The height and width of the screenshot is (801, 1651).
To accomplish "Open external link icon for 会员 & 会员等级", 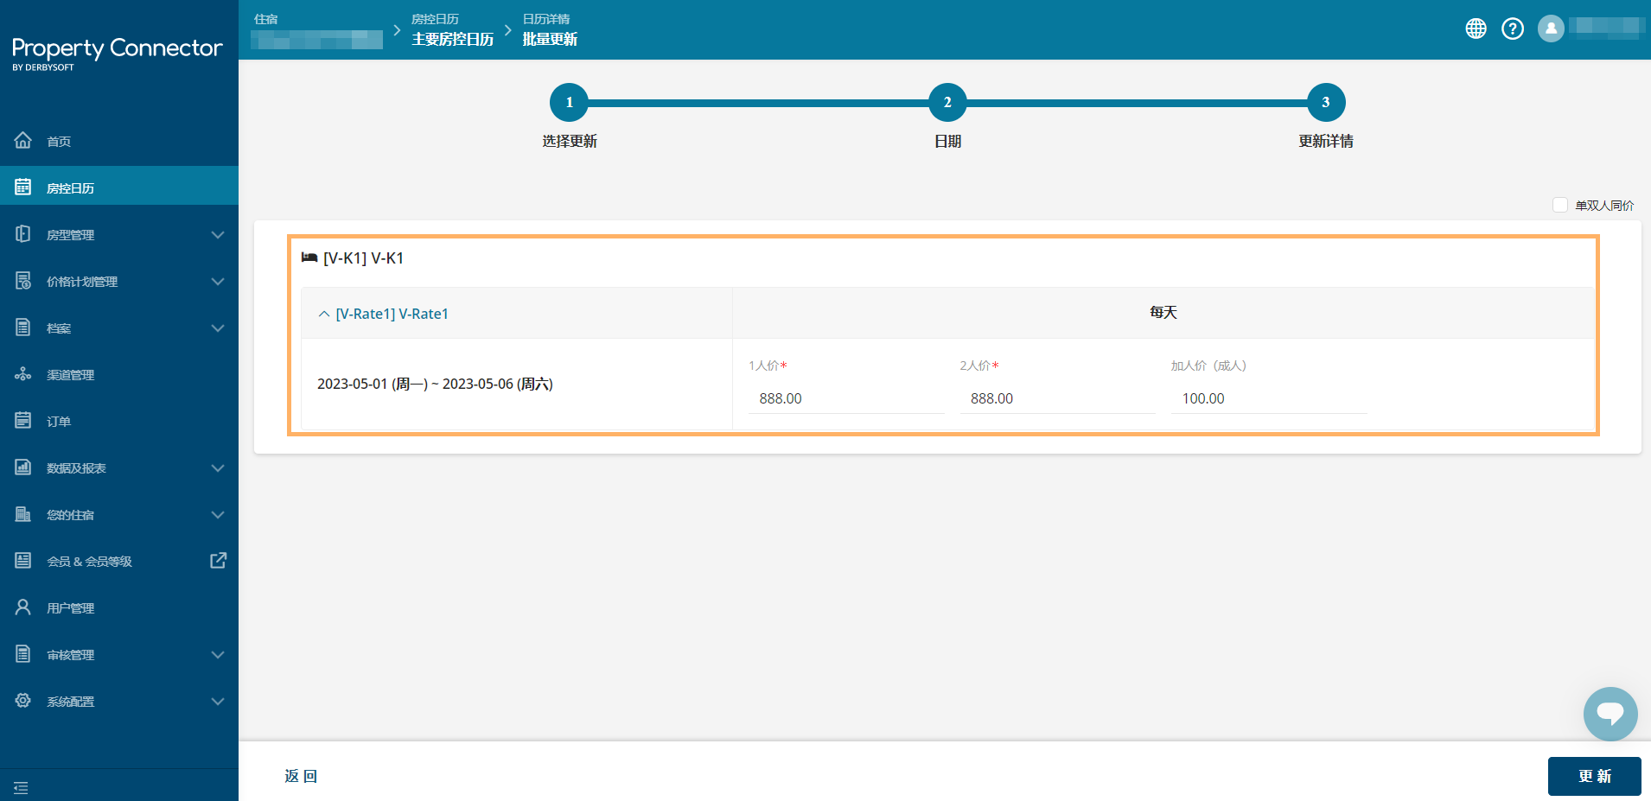I will pos(219,560).
